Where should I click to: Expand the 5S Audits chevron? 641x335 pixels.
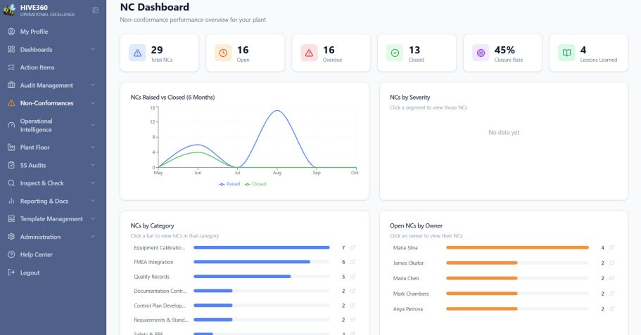pyautogui.click(x=93, y=165)
